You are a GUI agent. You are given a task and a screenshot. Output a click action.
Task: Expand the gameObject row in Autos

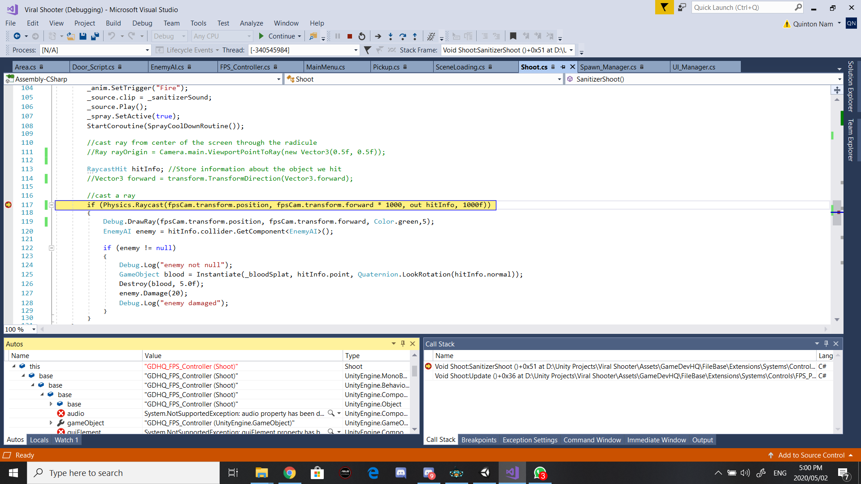tap(51, 423)
